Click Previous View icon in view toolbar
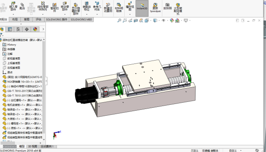This screenshot has width=266, height=152. tap(130, 20)
